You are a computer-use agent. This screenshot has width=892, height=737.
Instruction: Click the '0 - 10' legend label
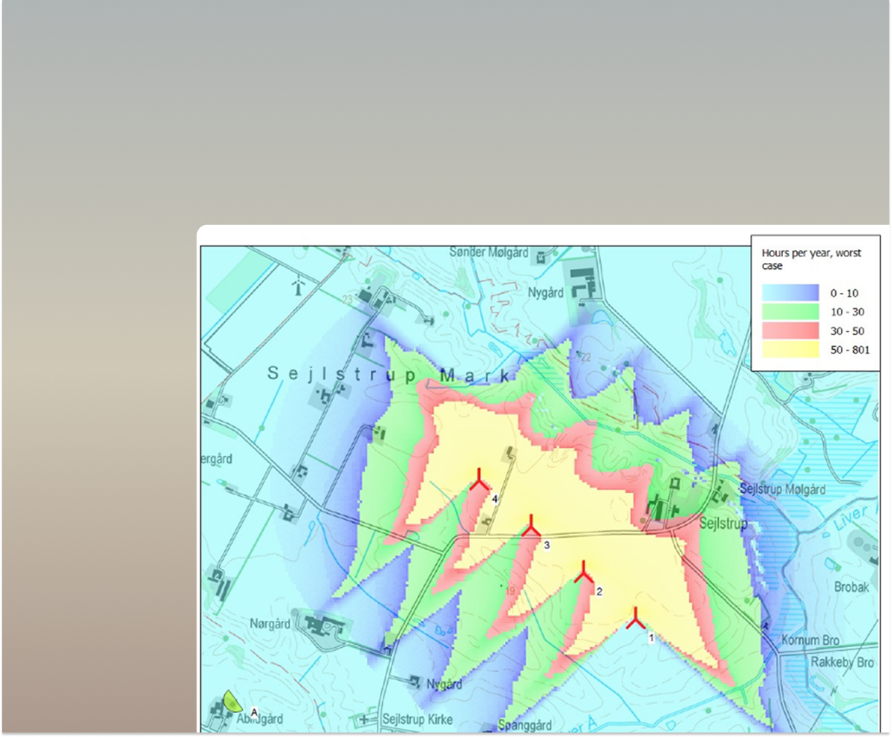click(845, 293)
